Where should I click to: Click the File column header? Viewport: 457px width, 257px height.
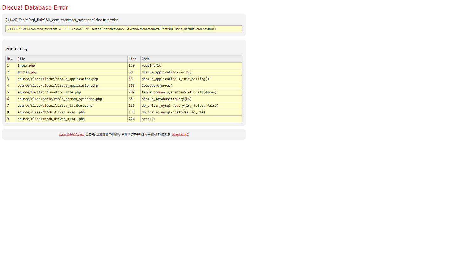(x=72, y=59)
